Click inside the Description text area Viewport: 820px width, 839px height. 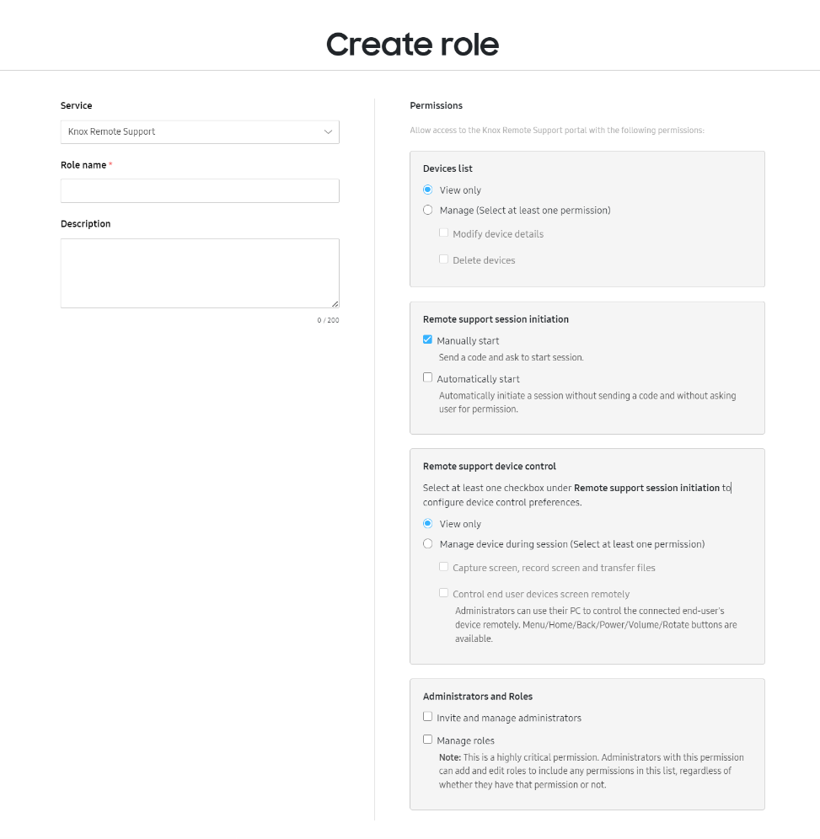199,272
